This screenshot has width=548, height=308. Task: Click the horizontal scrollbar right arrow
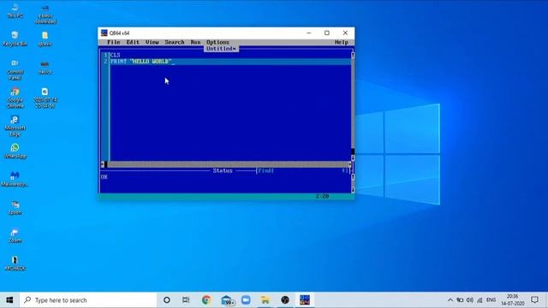[349, 164]
